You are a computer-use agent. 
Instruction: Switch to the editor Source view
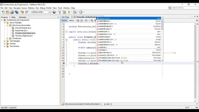tap(64, 21)
